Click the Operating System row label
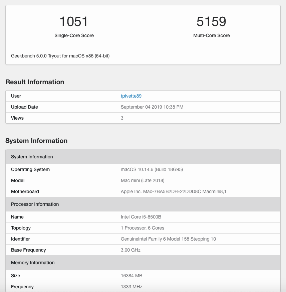This screenshot has height=292, width=286. (x=30, y=169)
